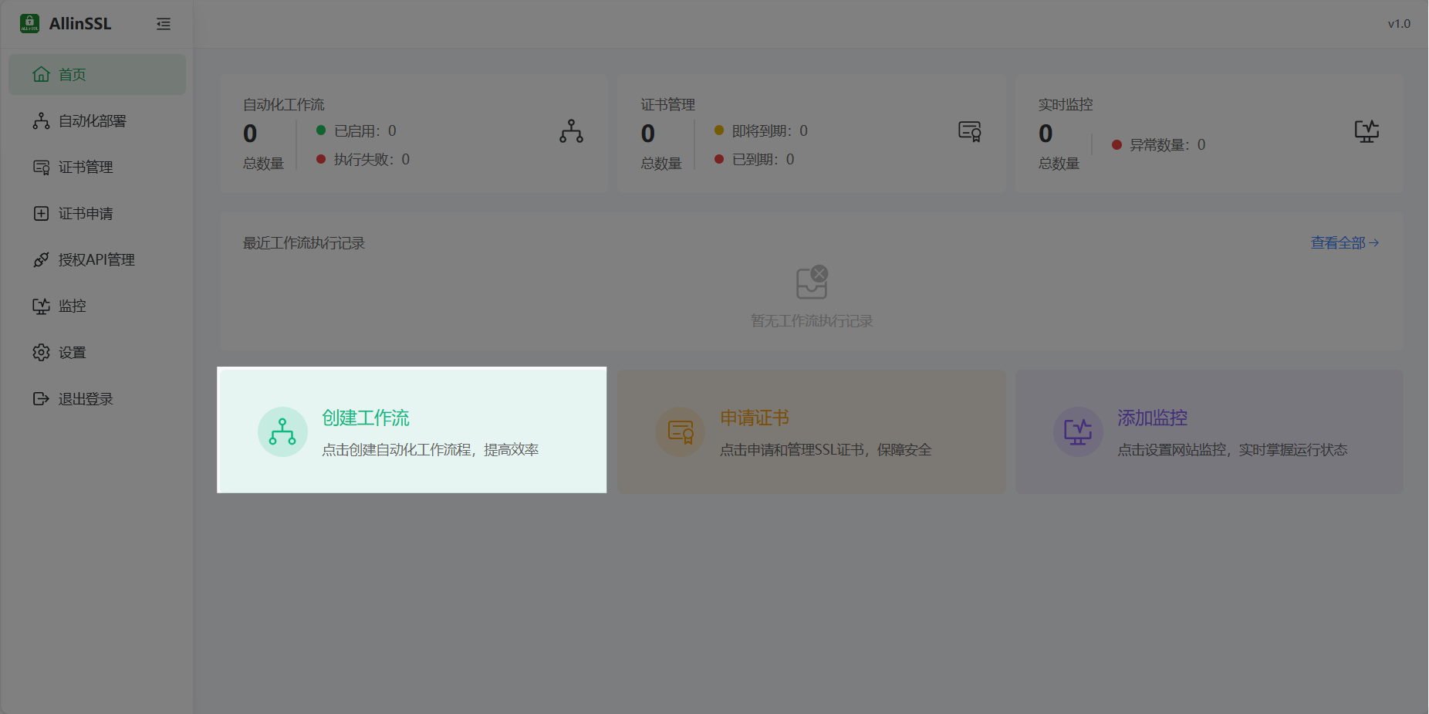Click the 申请证书 certificate icon

point(680,431)
